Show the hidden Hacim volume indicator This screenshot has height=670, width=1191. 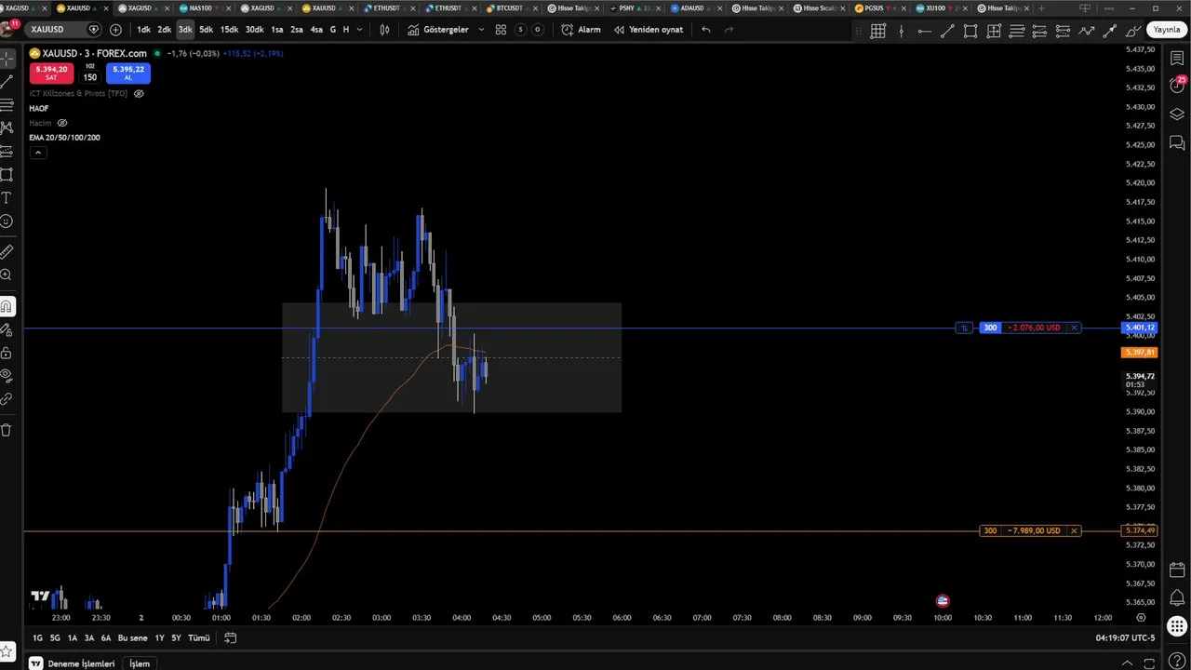(62, 123)
